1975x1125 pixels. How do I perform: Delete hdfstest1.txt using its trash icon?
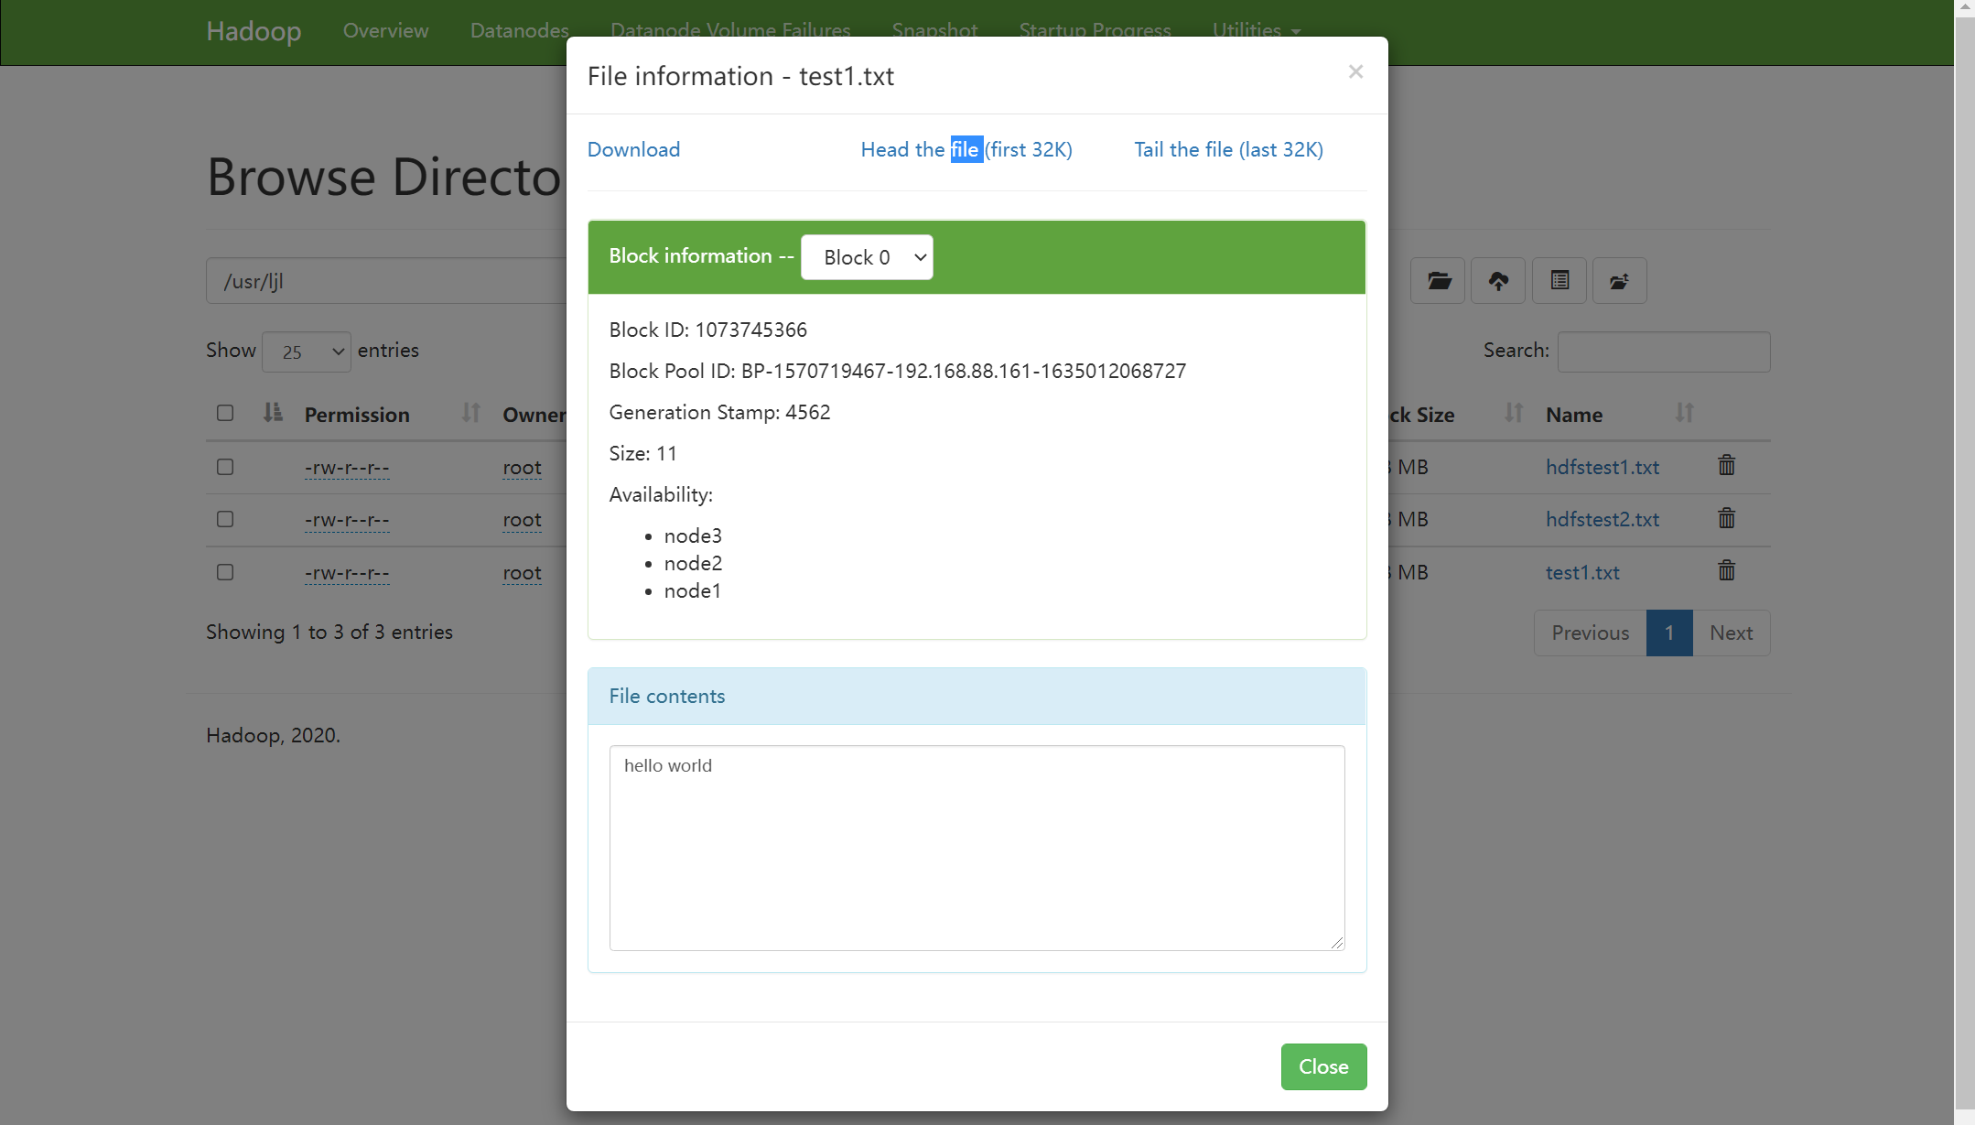click(x=1726, y=466)
